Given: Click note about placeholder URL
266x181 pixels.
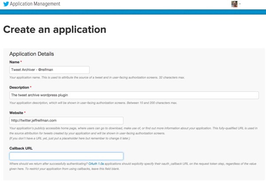Looking at the screenshot, I should point(70,138).
